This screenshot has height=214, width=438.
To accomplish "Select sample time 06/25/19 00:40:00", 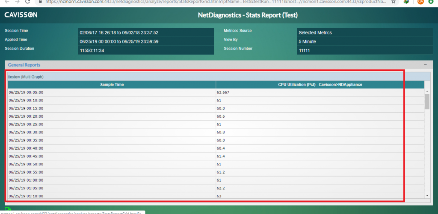I will (x=26, y=148).
